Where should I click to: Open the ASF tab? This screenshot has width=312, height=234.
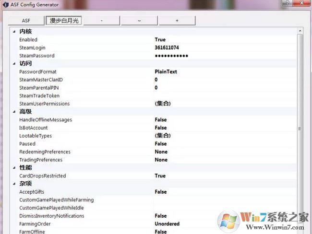click(26, 21)
